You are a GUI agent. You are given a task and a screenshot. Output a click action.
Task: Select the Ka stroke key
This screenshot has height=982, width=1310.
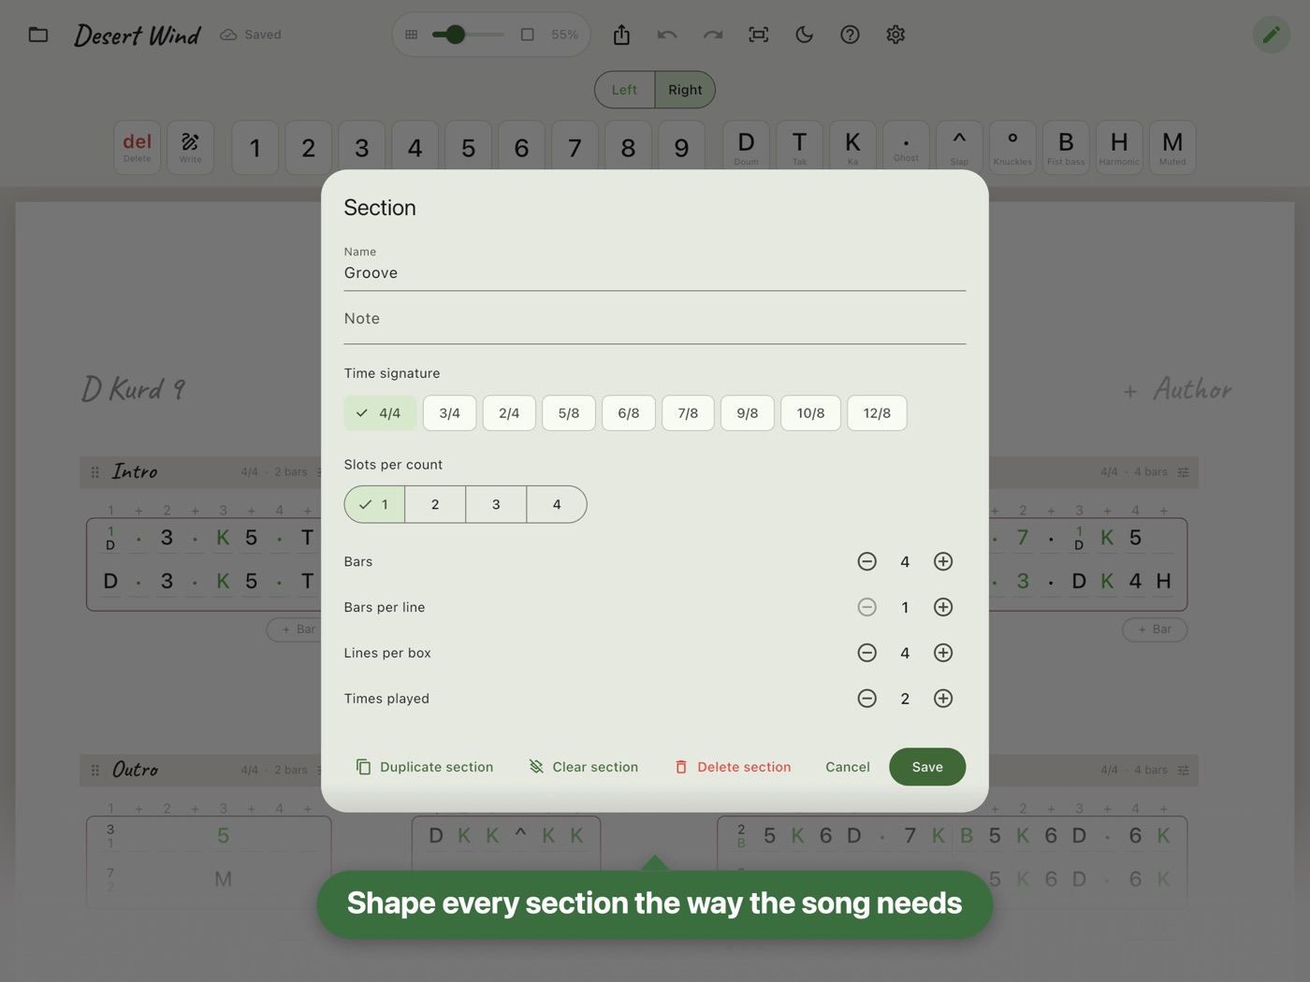pyautogui.click(x=852, y=147)
